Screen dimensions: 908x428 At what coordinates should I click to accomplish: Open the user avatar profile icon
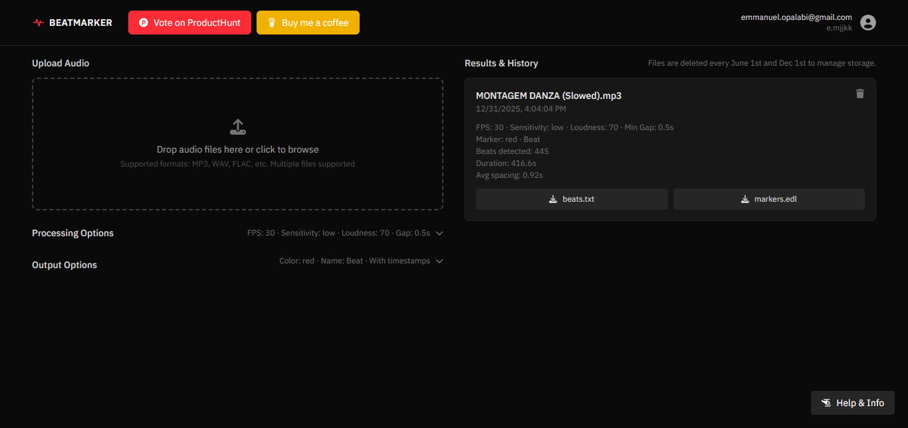pos(867,22)
